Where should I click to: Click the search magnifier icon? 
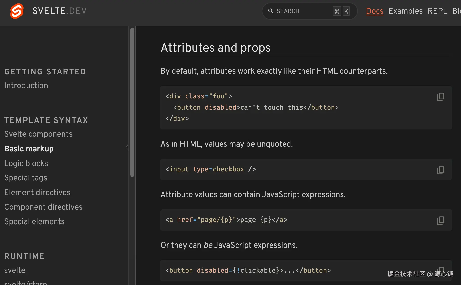tap(271, 11)
